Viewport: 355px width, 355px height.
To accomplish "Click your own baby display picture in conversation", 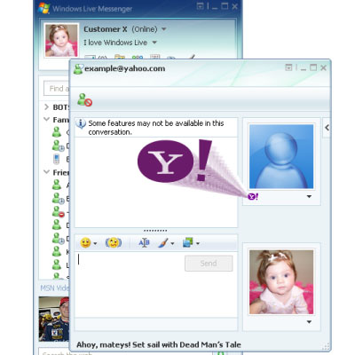I will 281,282.
